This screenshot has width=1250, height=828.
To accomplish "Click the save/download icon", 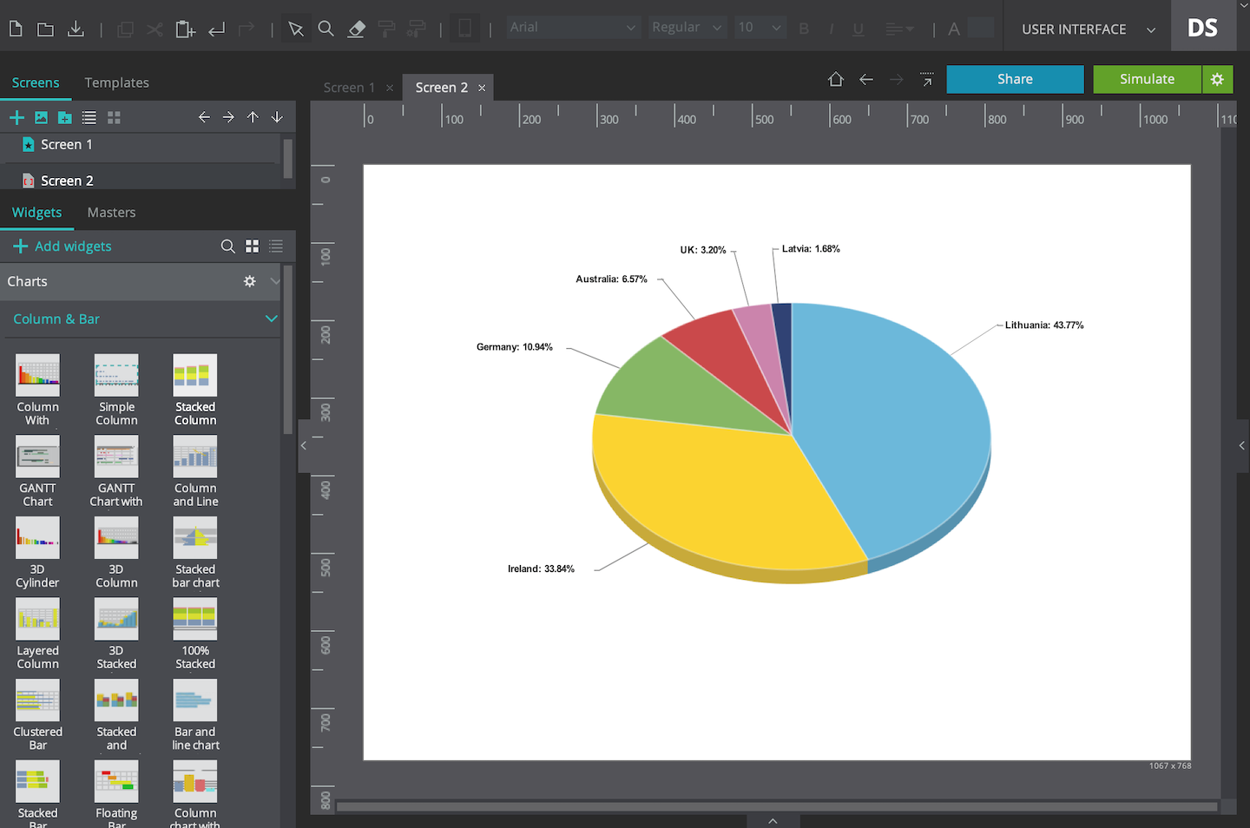I will click(x=76, y=29).
